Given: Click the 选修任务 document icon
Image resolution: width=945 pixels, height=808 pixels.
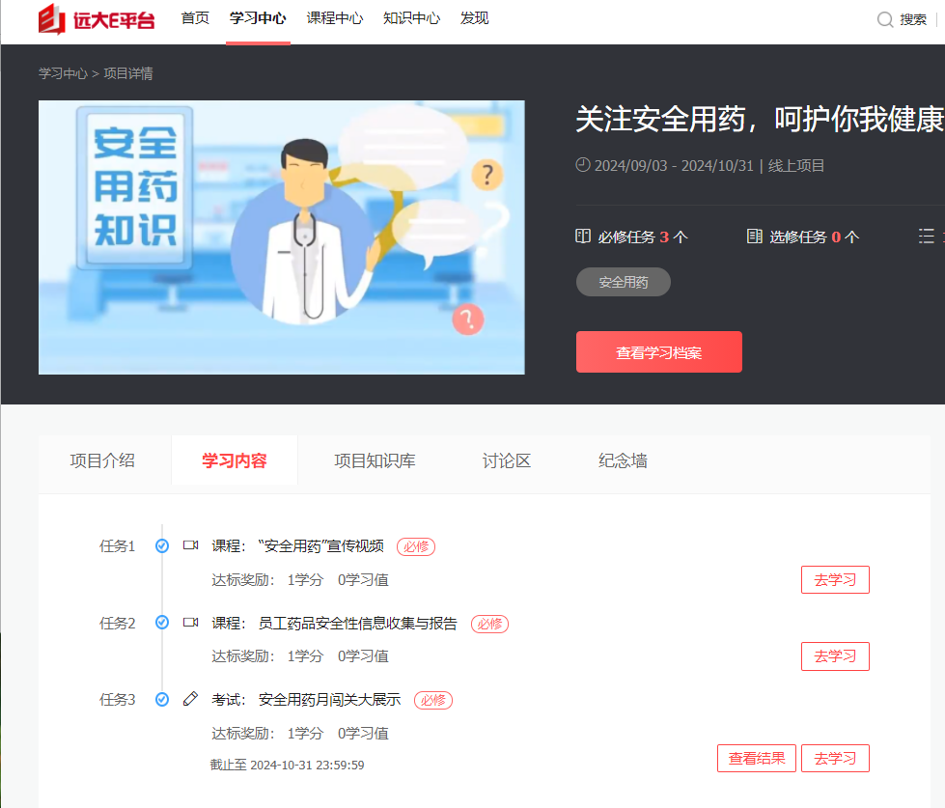Looking at the screenshot, I should pyautogui.click(x=755, y=237).
